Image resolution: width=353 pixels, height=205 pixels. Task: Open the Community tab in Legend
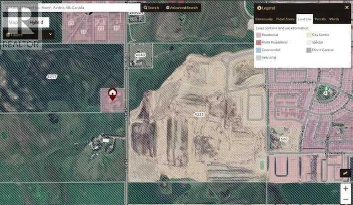point(264,19)
